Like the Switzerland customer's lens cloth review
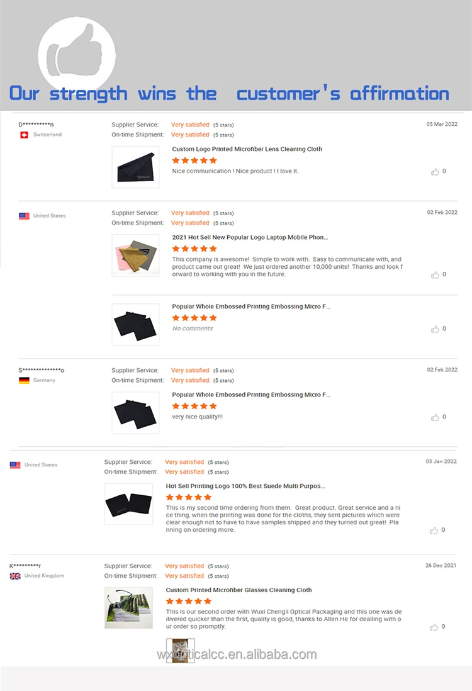This screenshot has width=472, height=691. coord(435,172)
